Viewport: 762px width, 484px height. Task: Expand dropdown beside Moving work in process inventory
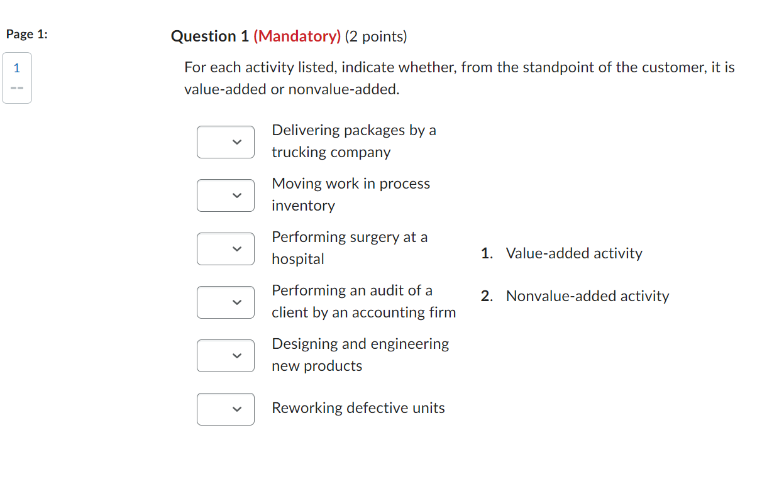coord(226,195)
